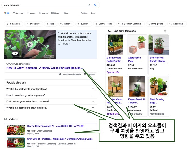Open 'How To Grow Tomatoes At Home (SEED TO HARVEST)'
The width and height of the screenshot is (187, 149).
pyautogui.click(x=56, y=126)
